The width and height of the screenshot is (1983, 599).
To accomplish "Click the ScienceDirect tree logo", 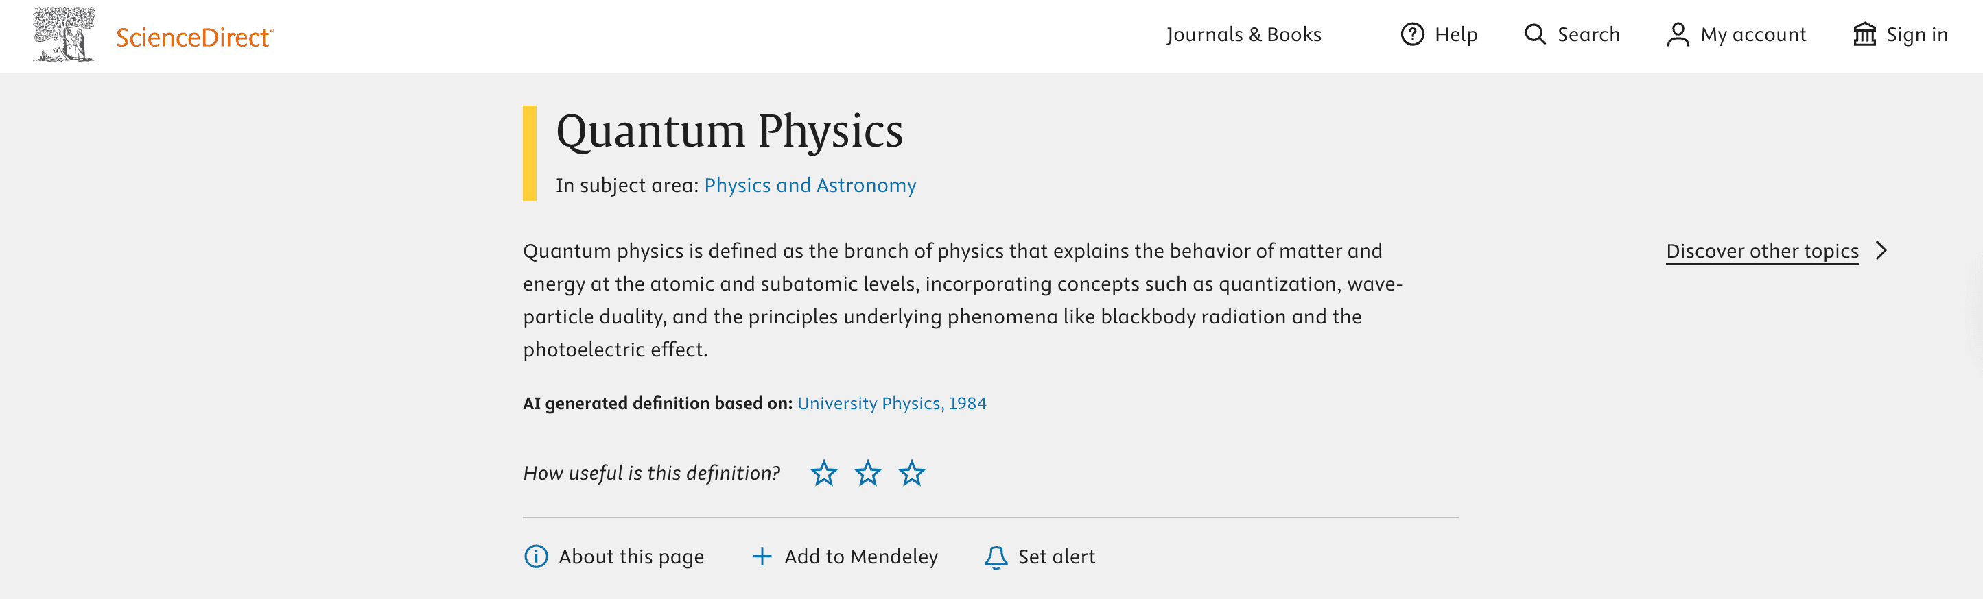I will click(64, 34).
